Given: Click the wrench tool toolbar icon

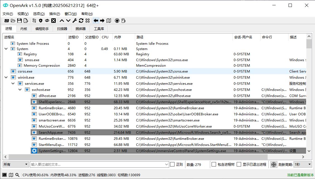Looking at the screenshot, I should tap(74, 21).
